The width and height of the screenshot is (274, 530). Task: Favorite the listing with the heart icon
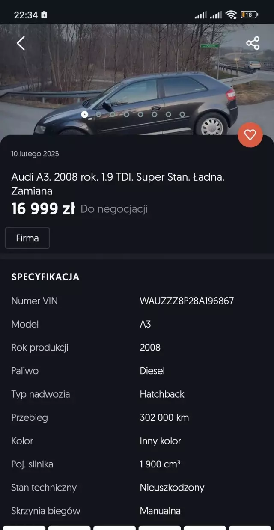[250, 135]
